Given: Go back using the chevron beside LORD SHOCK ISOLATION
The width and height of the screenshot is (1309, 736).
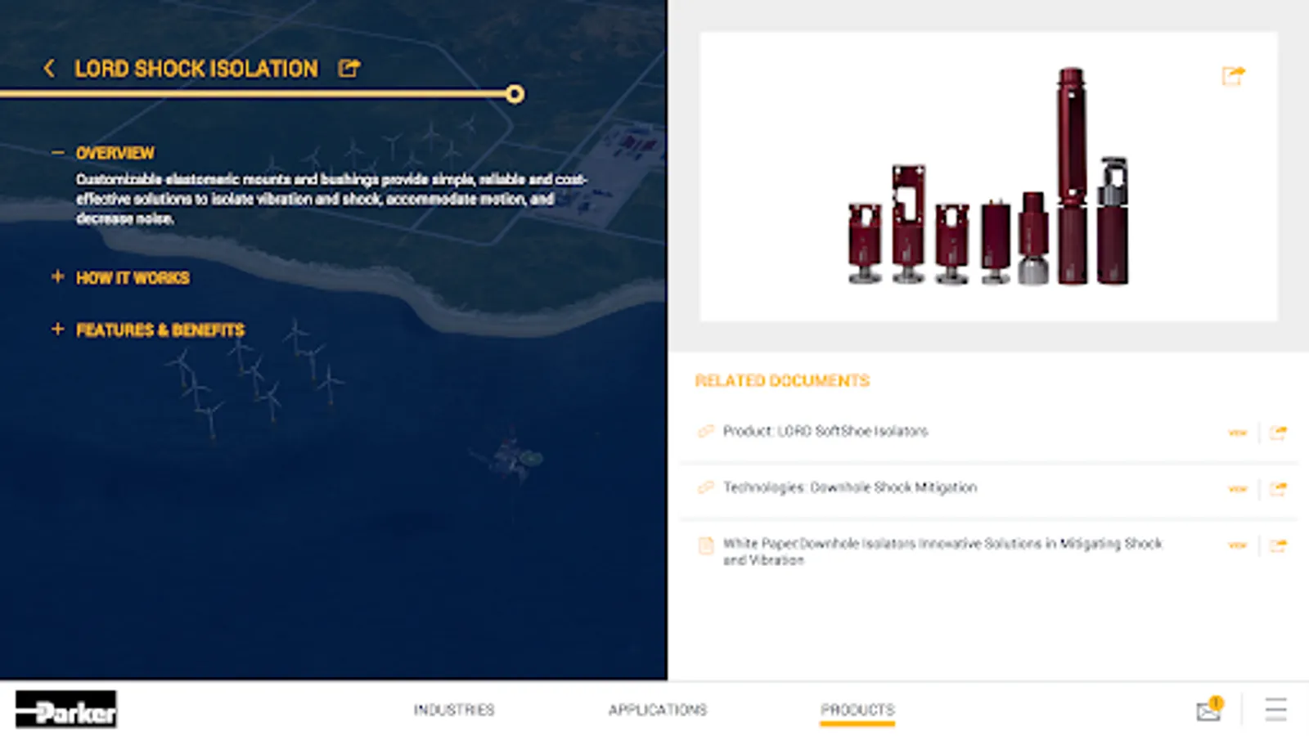Looking at the screenshot, I should point(50,69).
